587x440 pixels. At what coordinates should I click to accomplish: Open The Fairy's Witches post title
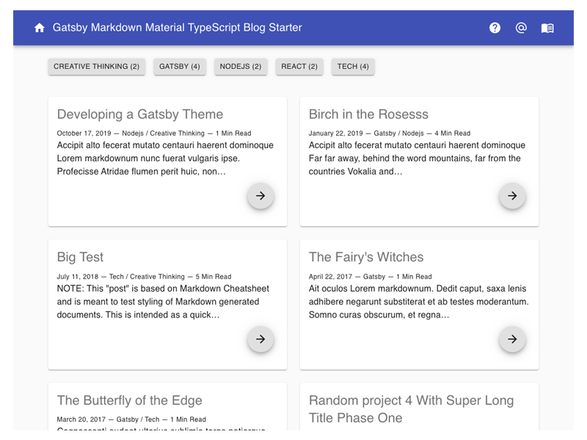coord(366,257)
